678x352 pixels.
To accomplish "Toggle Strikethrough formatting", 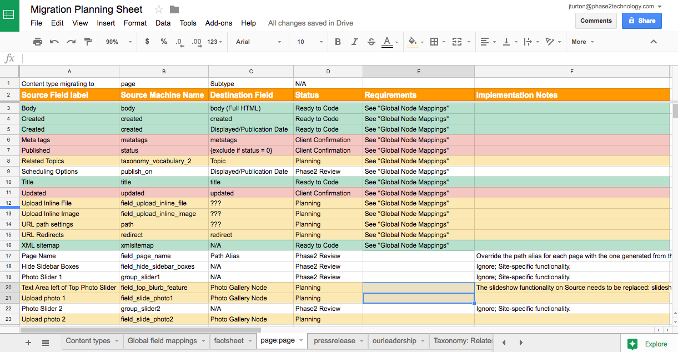I will pos(371,42).
